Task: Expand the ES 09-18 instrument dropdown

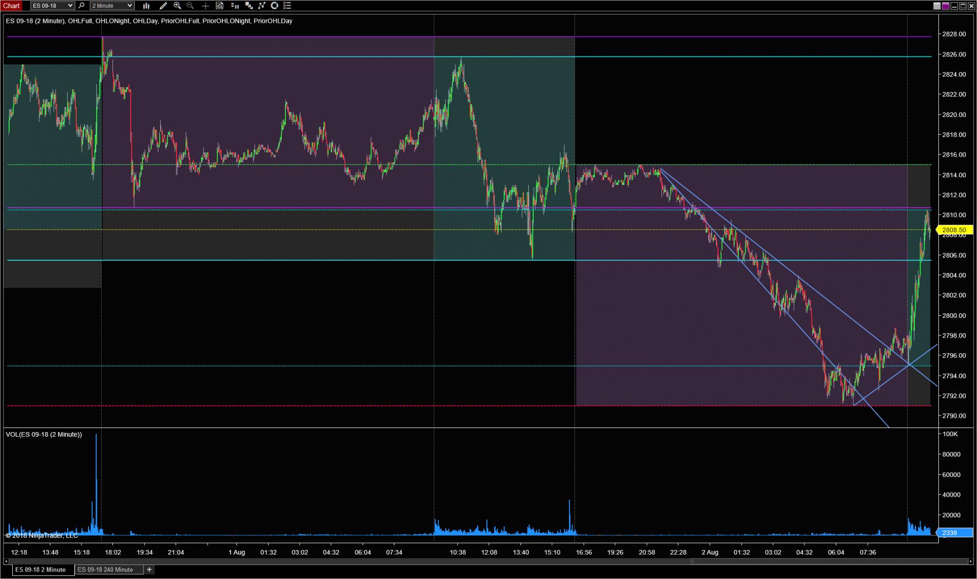Action: (70, 6)
